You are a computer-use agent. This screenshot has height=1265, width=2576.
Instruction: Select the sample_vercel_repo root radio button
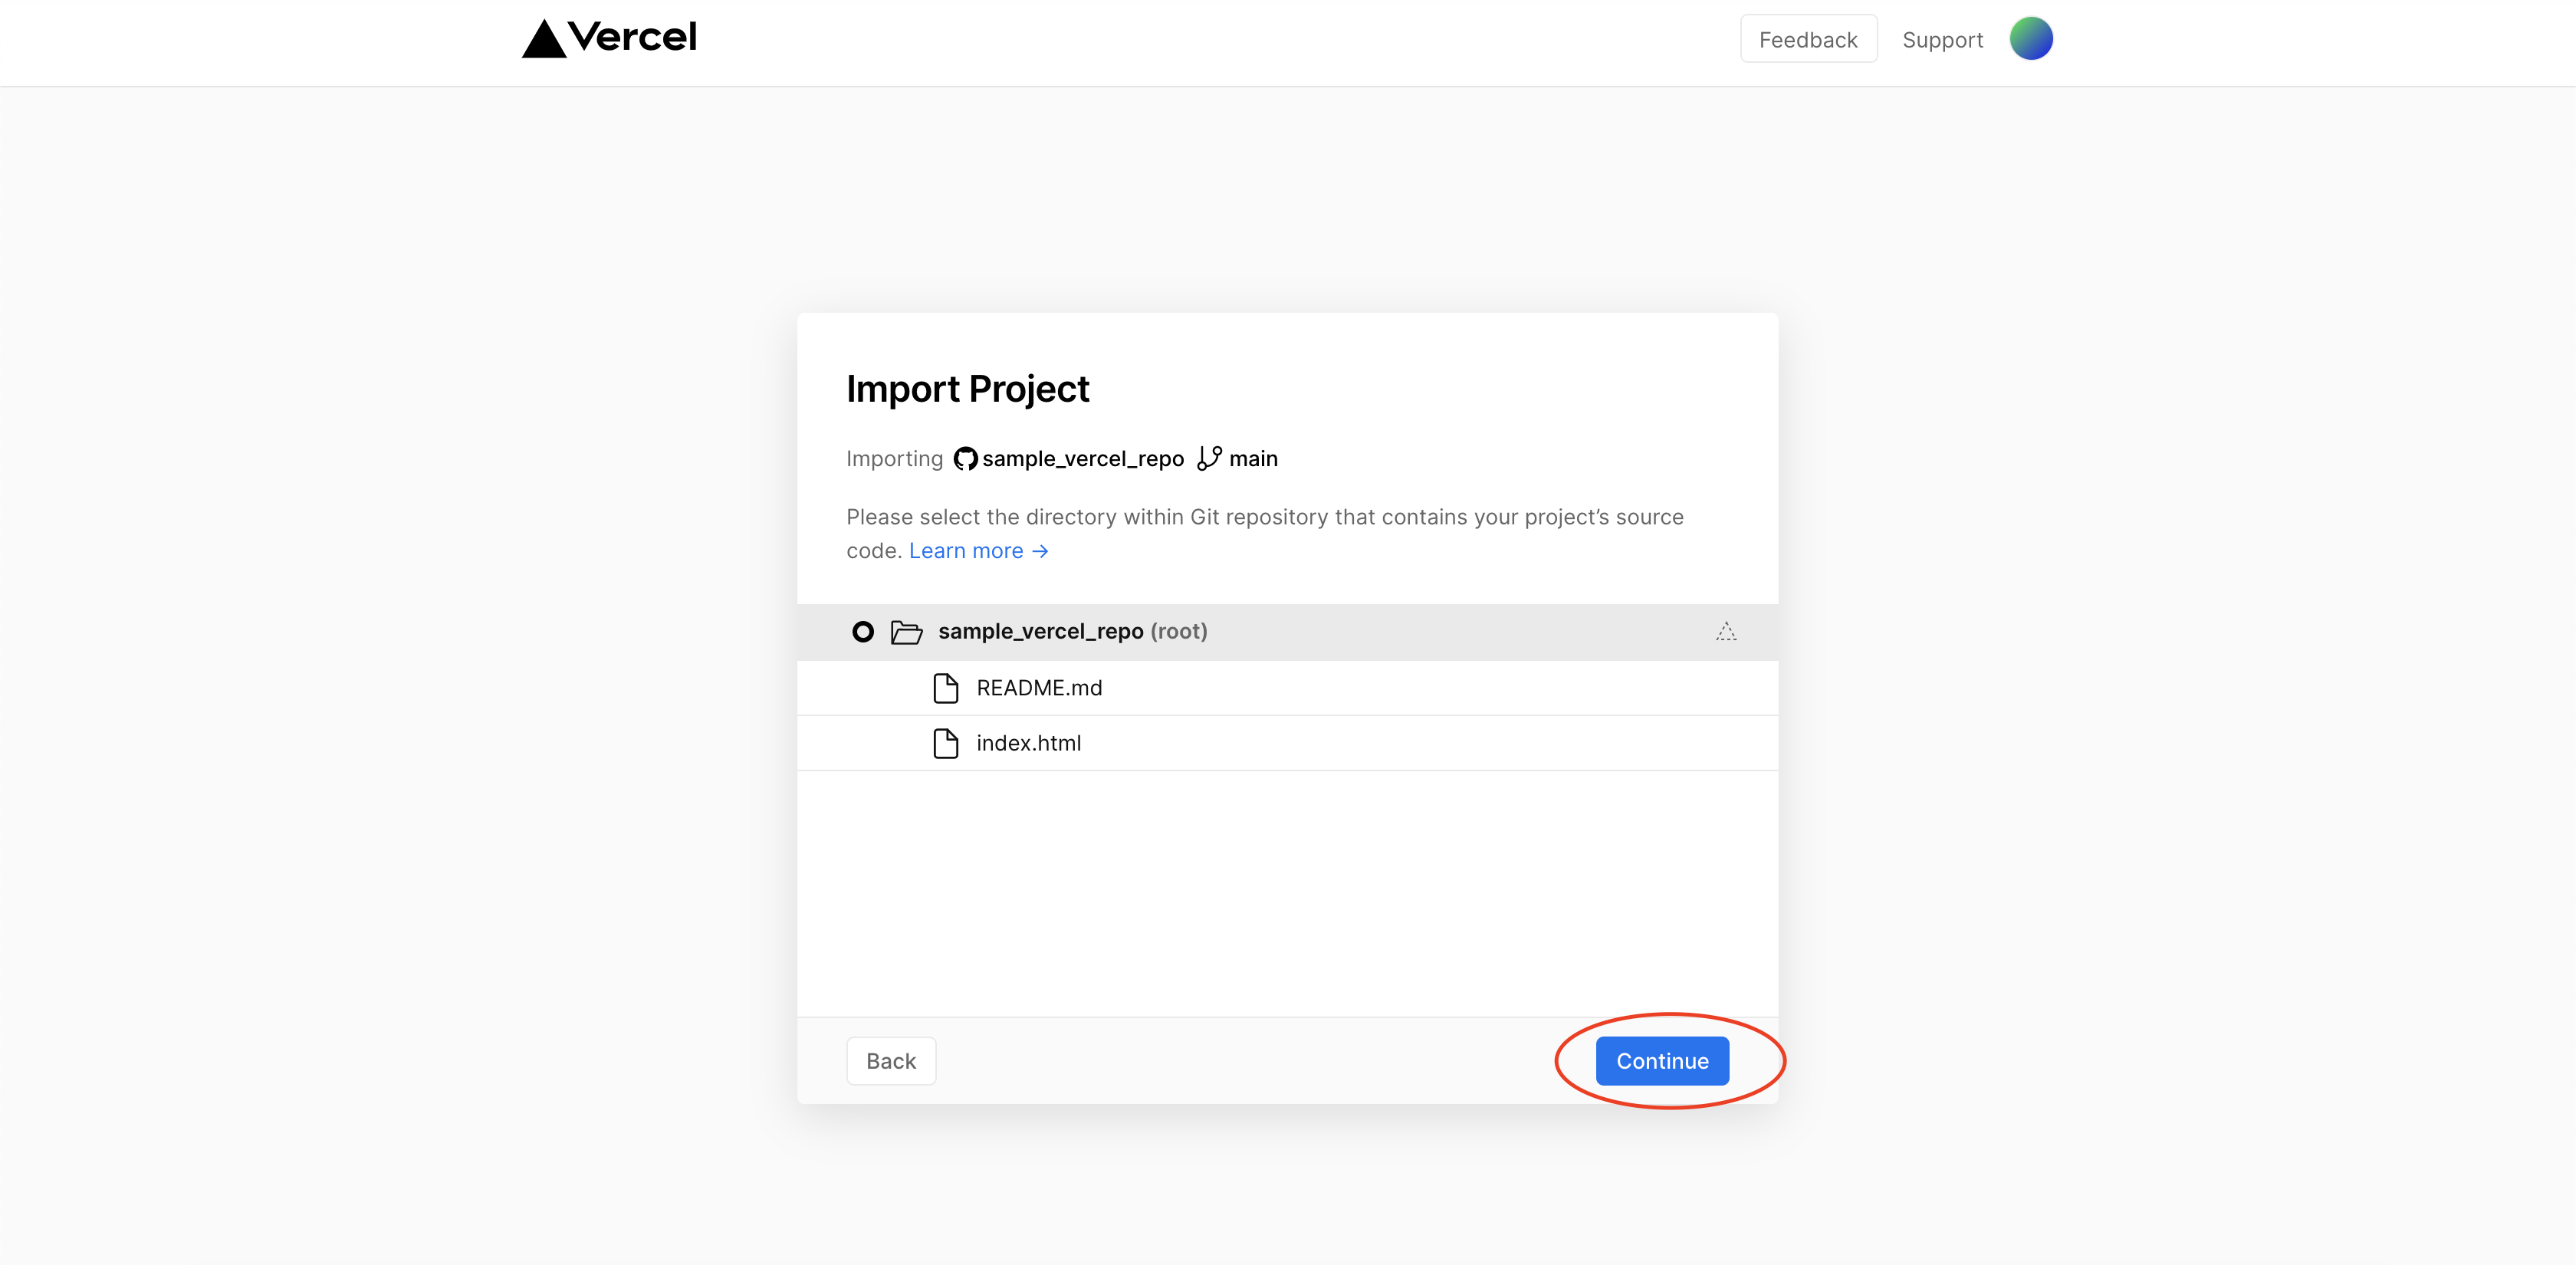pos(863,632)
